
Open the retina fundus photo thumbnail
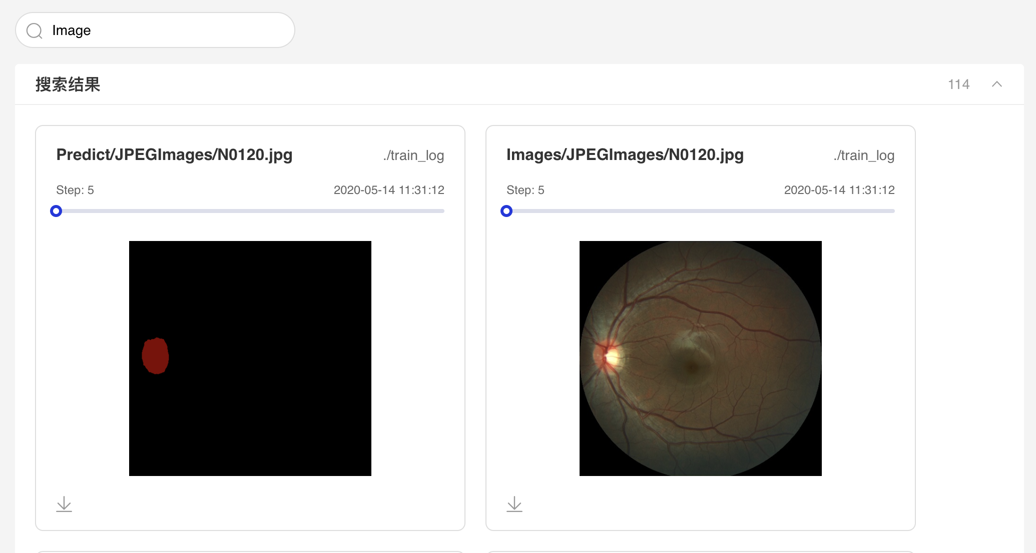click(701, 358)
